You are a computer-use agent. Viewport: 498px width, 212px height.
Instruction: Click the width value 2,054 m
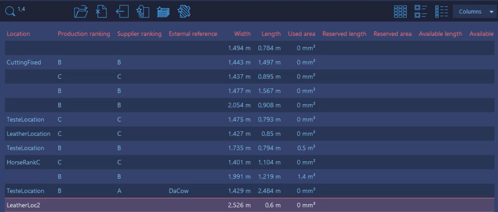tap(239, 105)
